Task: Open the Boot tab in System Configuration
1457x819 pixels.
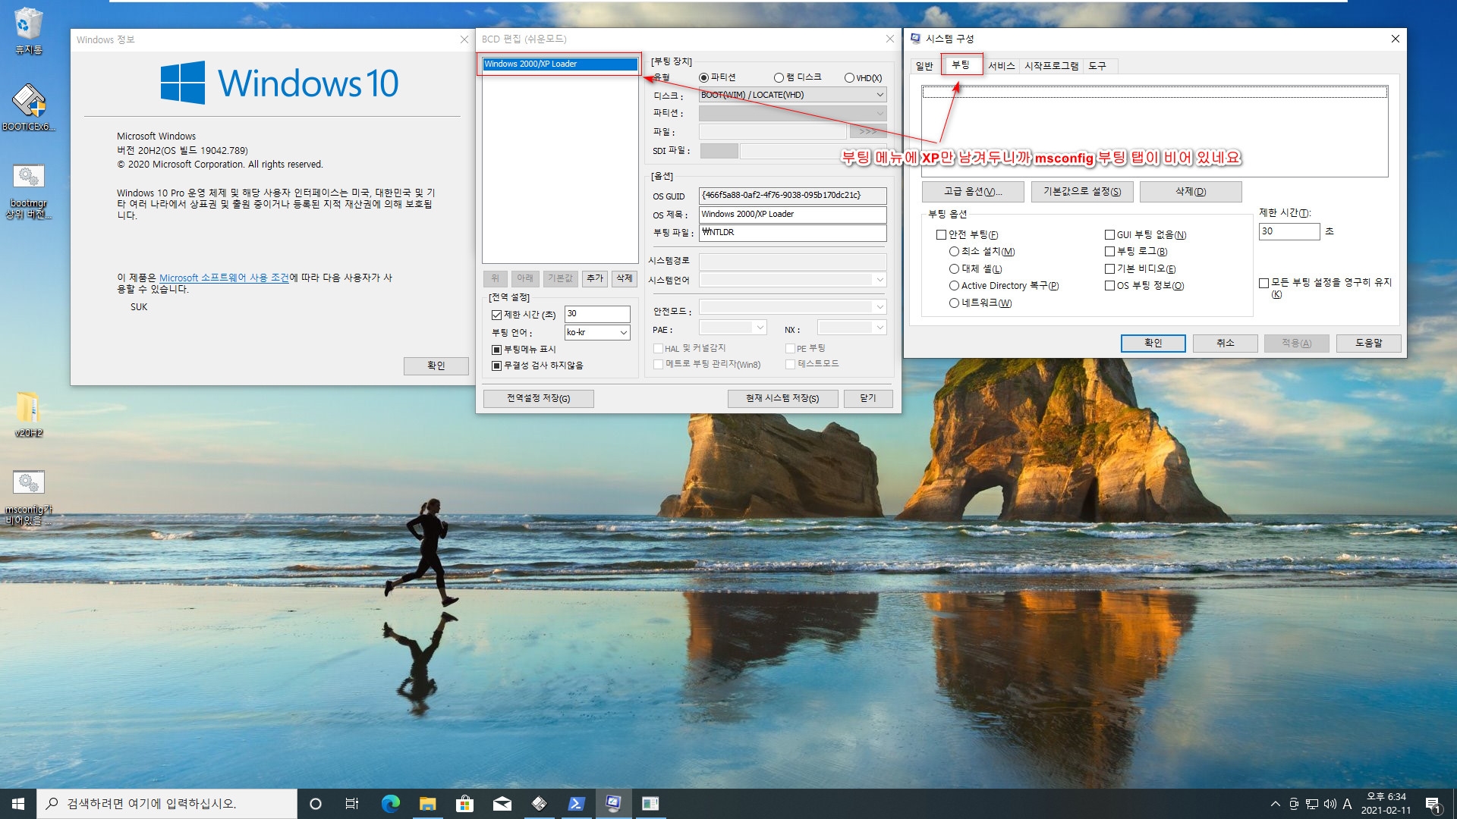Action: [961, 65]
